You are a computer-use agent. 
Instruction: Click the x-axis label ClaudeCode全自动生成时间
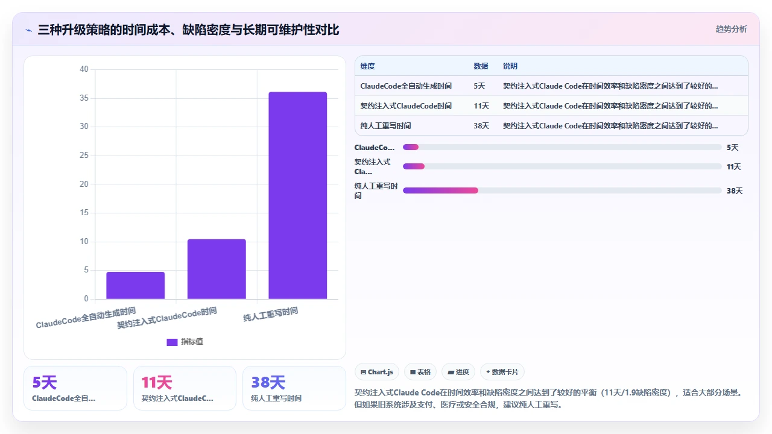click(86, 318)
